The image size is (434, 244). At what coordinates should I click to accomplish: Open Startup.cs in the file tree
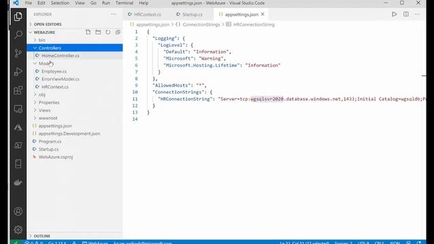[x=48, y=149]
